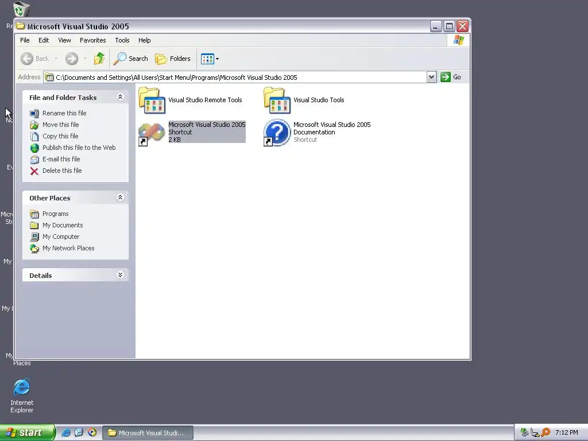Go to My Computer in Other Places
Viewport: 588px width, 441px height.
click(x=61, y=237)
